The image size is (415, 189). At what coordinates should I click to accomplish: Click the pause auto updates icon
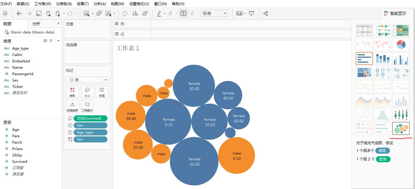[x=58, y=13]
